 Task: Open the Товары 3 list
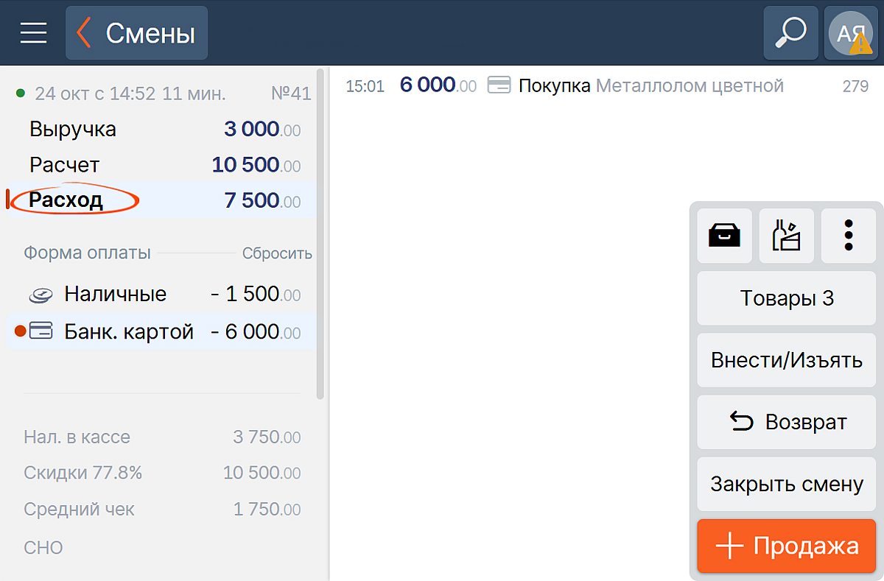click(x=787, y=298)
